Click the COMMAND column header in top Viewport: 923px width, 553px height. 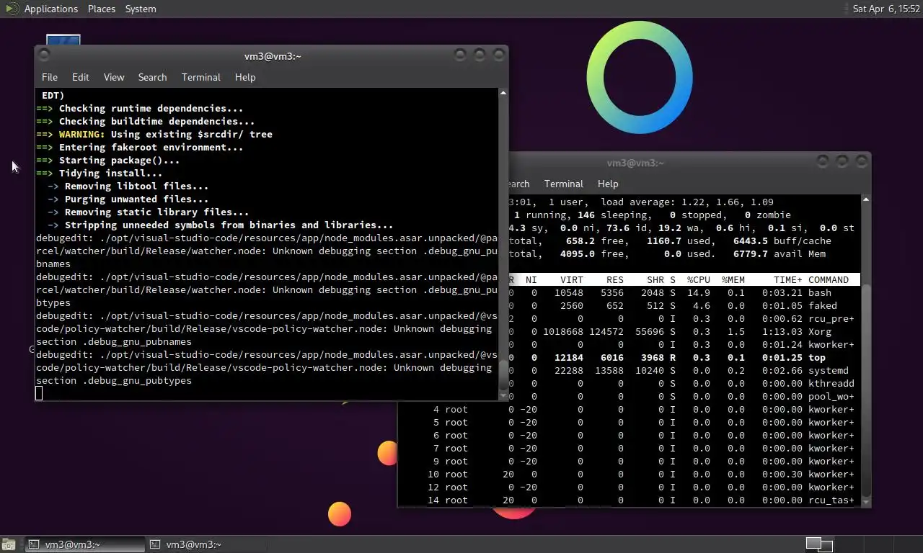coord(829,279)
